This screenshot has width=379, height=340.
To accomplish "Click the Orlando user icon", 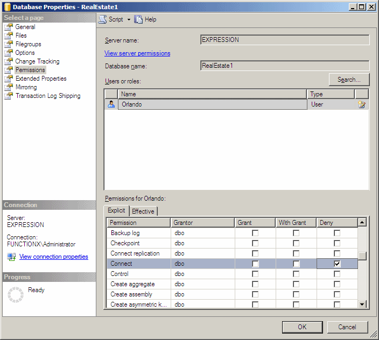I will coord(111,104).
